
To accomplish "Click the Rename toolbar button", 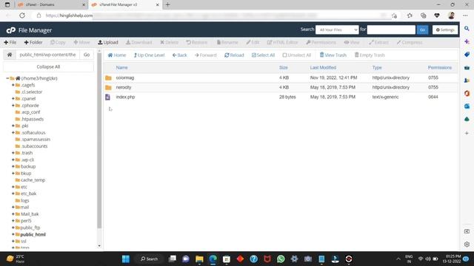I will coord(227,43).
